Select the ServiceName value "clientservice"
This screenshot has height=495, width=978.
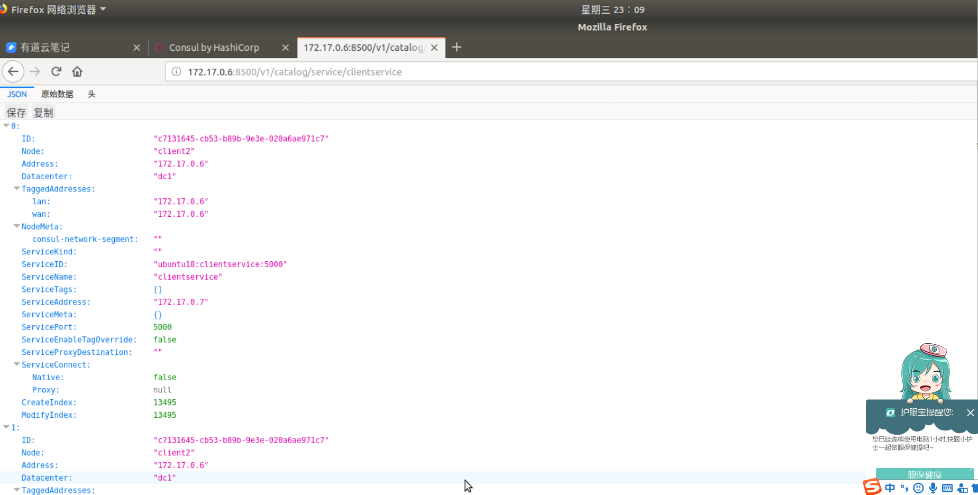pyautogui.click(x=188, y=277)
